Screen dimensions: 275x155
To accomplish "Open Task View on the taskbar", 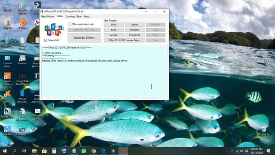I will pos(24,151).
